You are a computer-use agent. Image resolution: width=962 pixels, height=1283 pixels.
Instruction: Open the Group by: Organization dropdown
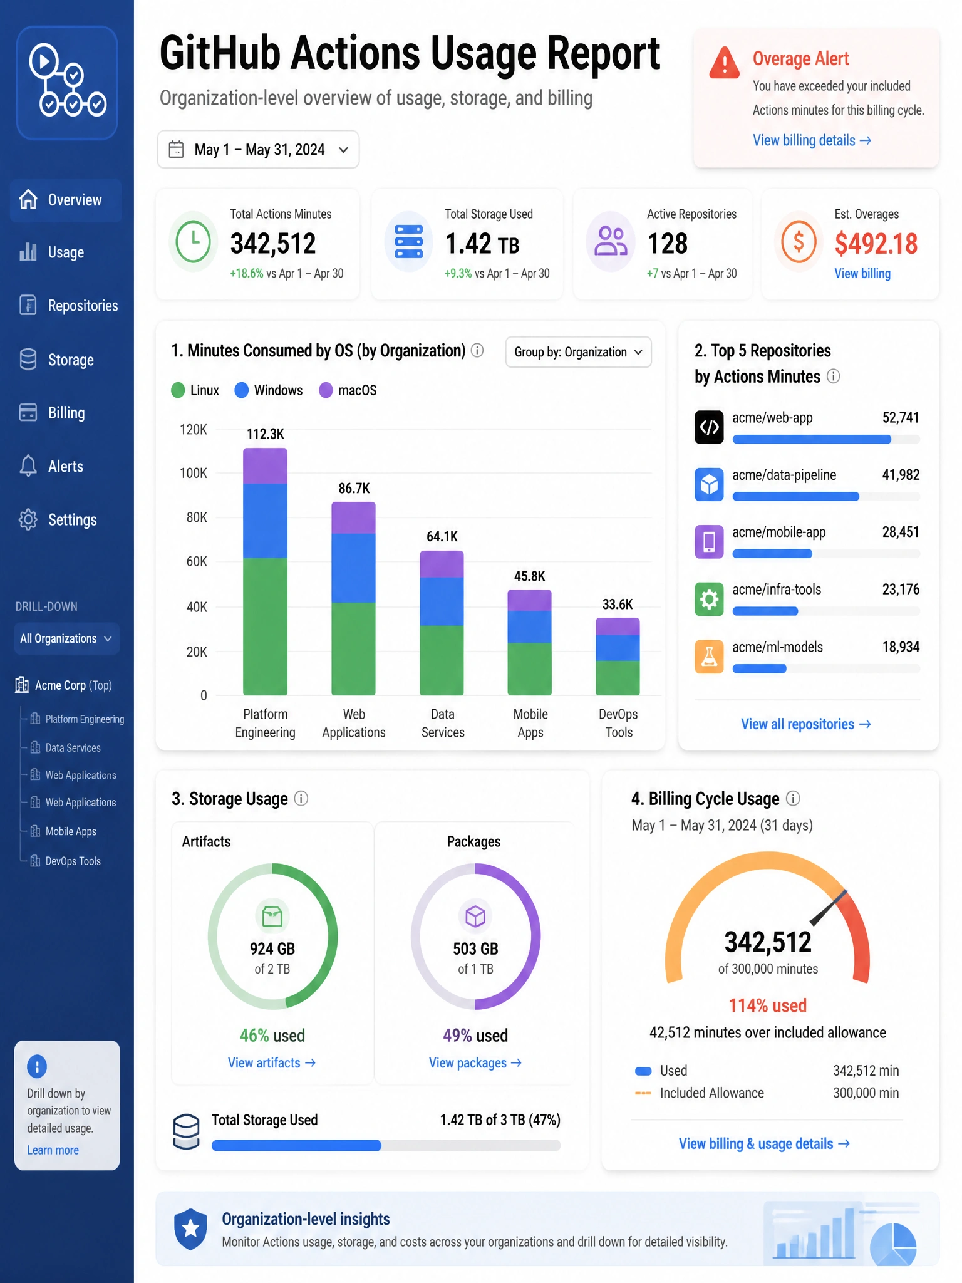coord(578,352)
